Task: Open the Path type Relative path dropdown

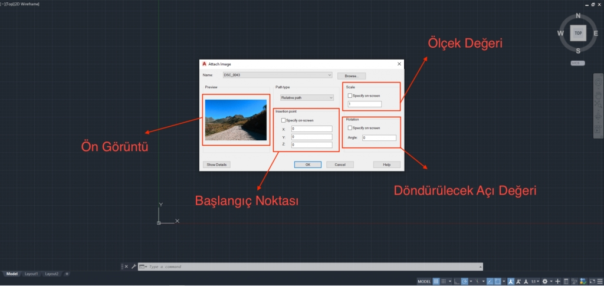Action: click(x=307, y=98)
